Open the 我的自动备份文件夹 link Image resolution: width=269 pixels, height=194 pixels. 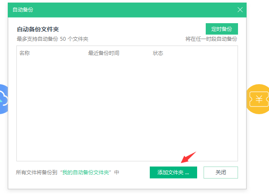(x=86, y=173)
